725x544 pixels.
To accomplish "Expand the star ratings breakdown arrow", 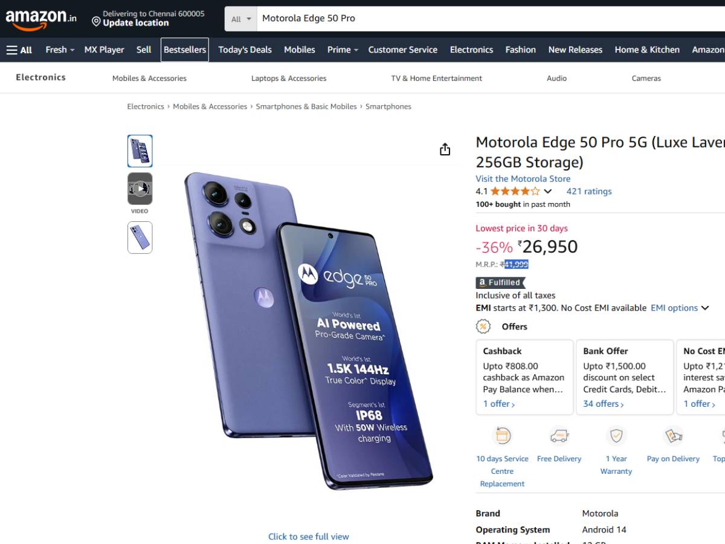I will tap(548, 191).
